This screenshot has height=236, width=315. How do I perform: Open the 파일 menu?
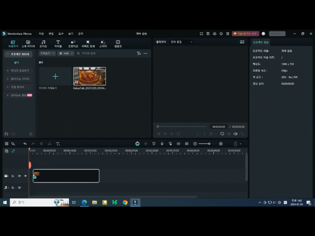pos(41,33)
